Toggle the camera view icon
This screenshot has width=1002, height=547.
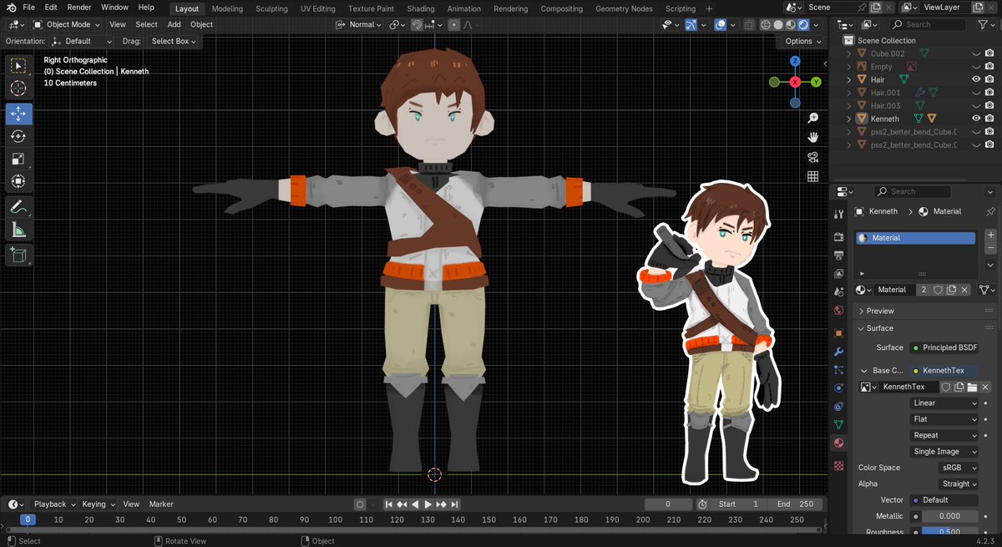point(812,157)
